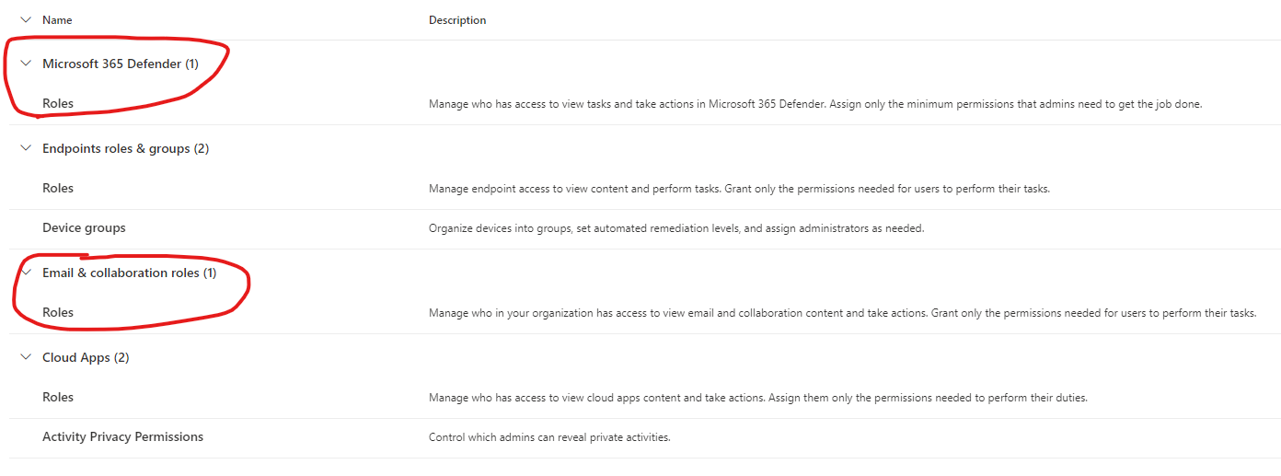Sort by the Description column header
This screenshot has height=476, width=1281.
point(457,20)
